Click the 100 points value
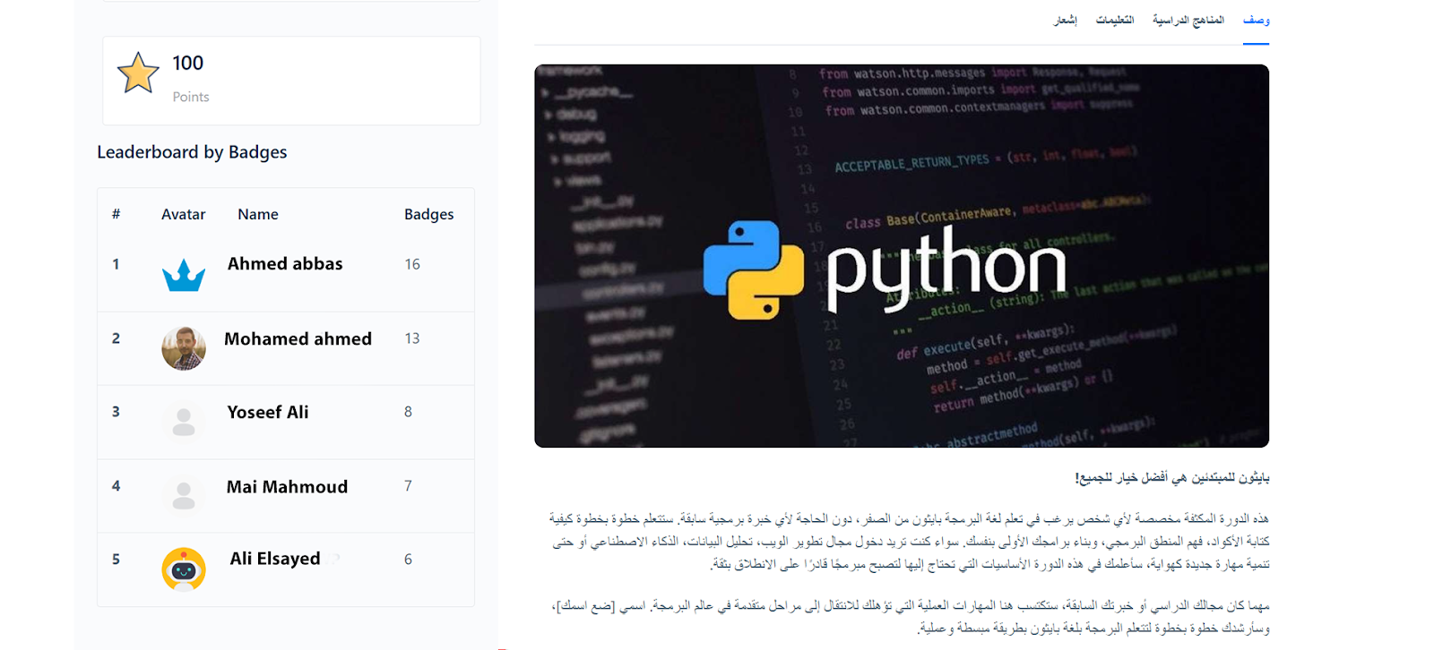The height and width of the screenshot is (650, 1434). point(188,63)
